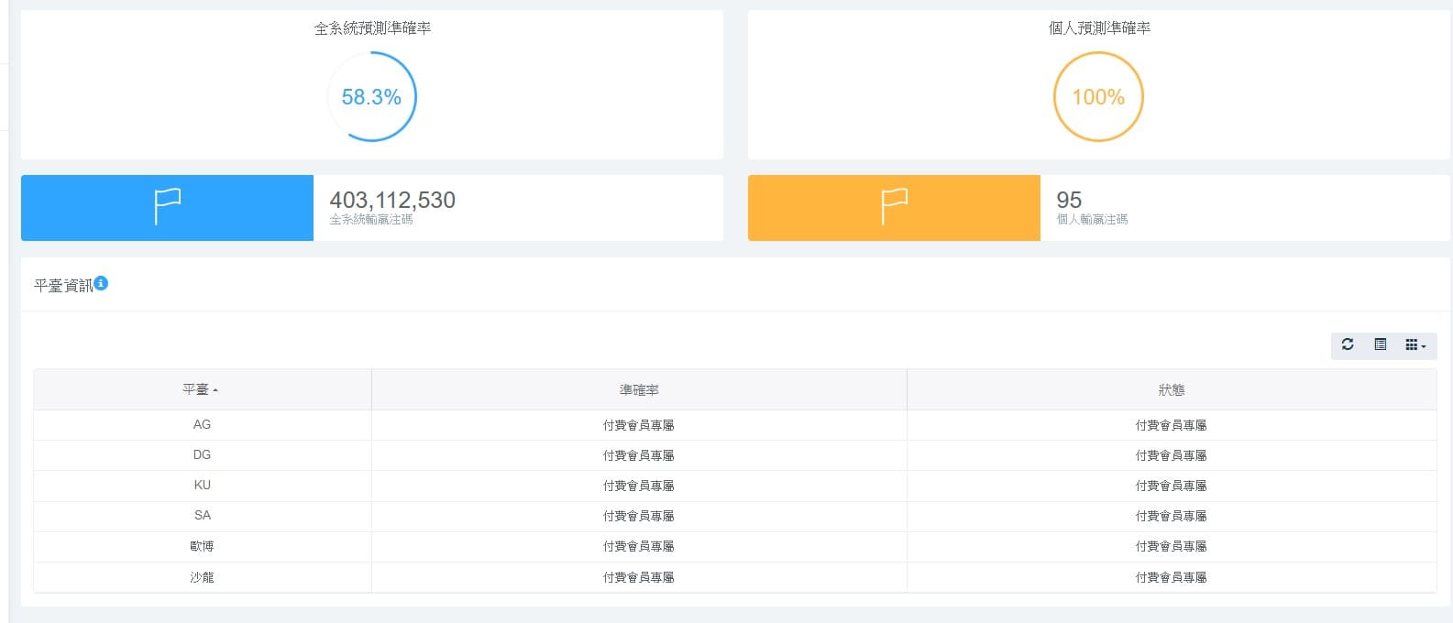Sort by 平臺 column header

point(202,389)
